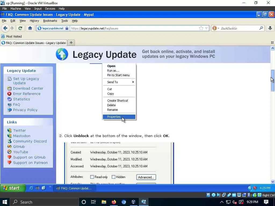Click VirtualBox USB status icon
The width and height of the screenshot is (275, 206).
(229, 195)
